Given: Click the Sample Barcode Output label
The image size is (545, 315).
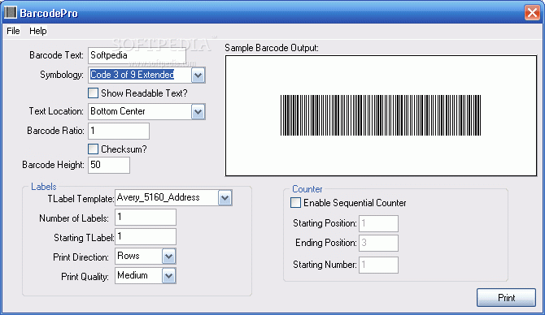Looking at the screenshot, I should point(272,48).
